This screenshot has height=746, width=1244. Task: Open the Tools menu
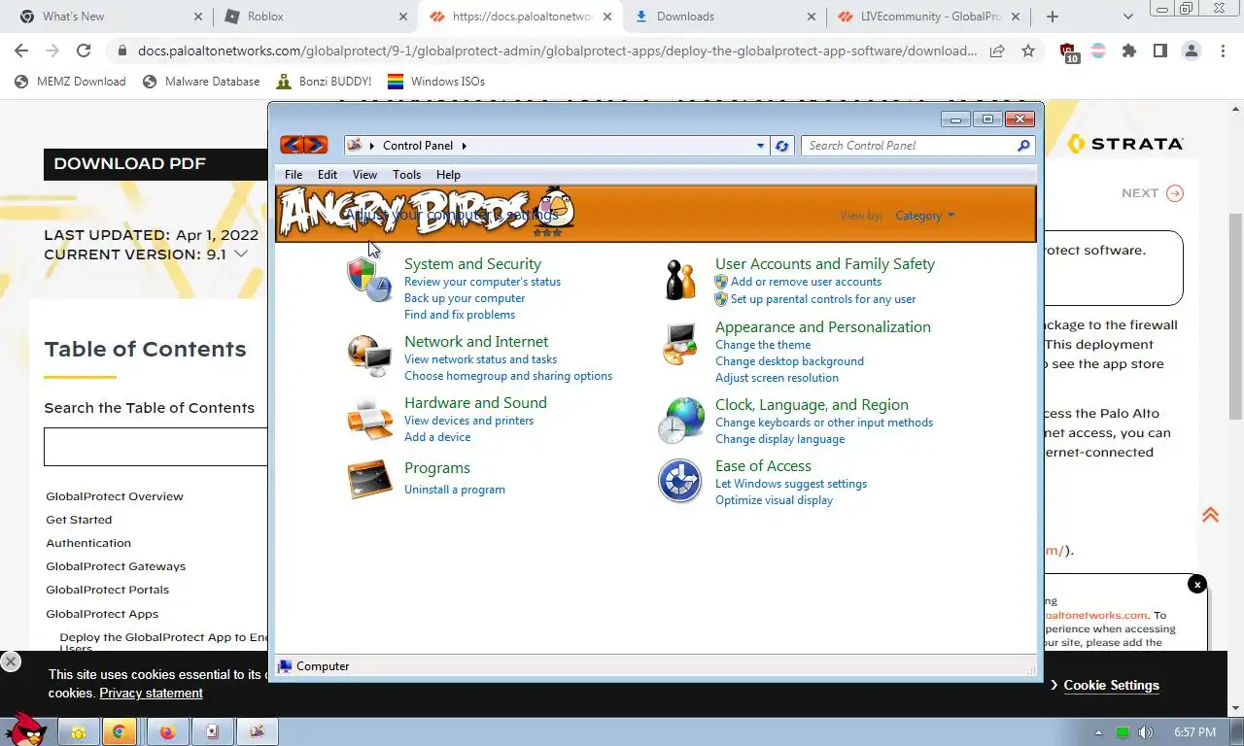[406, 175]
